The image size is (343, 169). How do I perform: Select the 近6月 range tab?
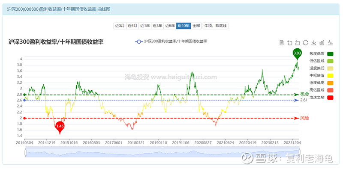pyautogui.click(x=132, y=26)
